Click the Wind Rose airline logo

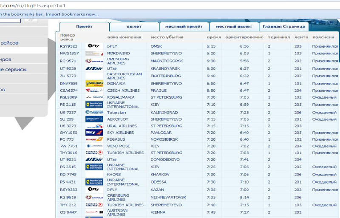pos(94,146)
